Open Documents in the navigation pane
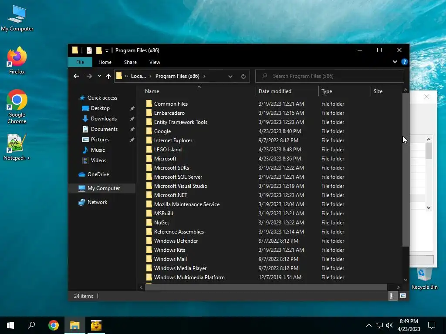Image resolution: width=446 pixels, height=334 pixels. (104, 129)
